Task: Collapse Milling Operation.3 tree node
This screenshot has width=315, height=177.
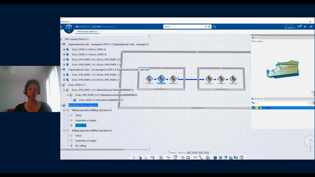Action: point(64,110)
